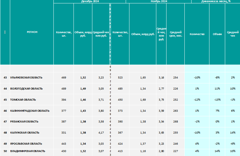
Task: Select December quantity 331 for Калужская
Action: coord(64,133)
